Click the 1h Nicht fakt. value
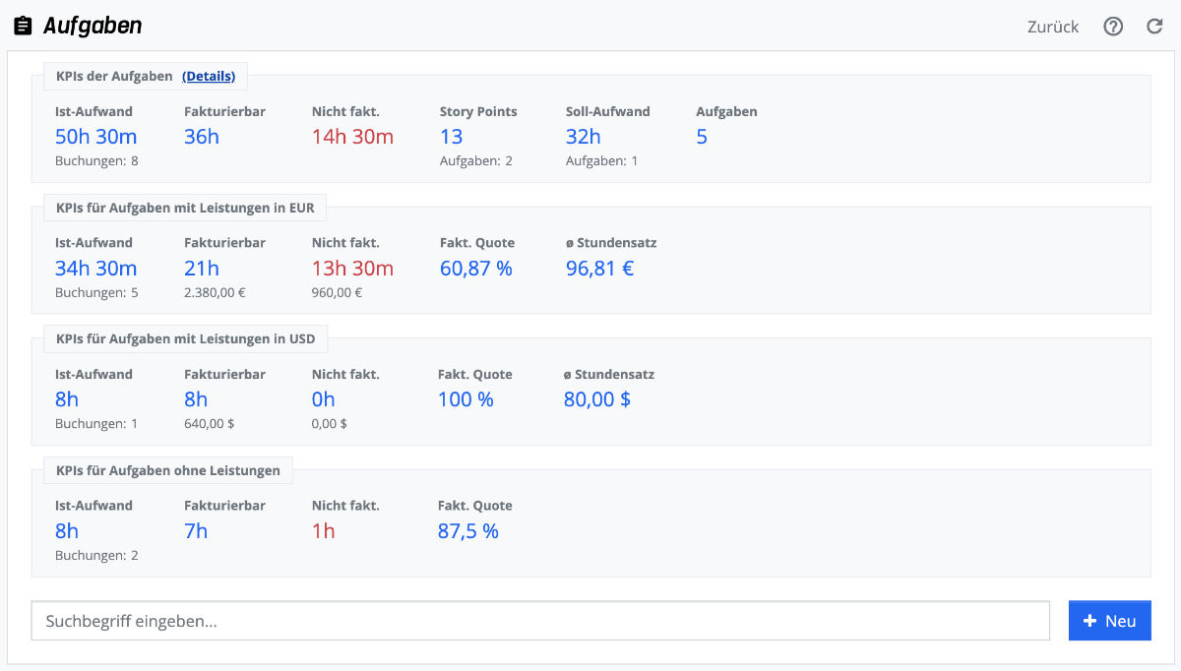 [324, 531]
